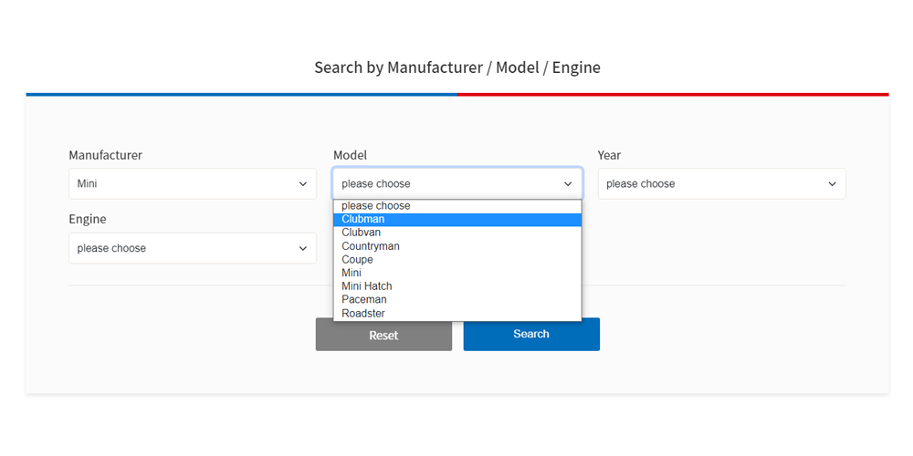Choose Clubman from the Model list

tap(457, 219)
